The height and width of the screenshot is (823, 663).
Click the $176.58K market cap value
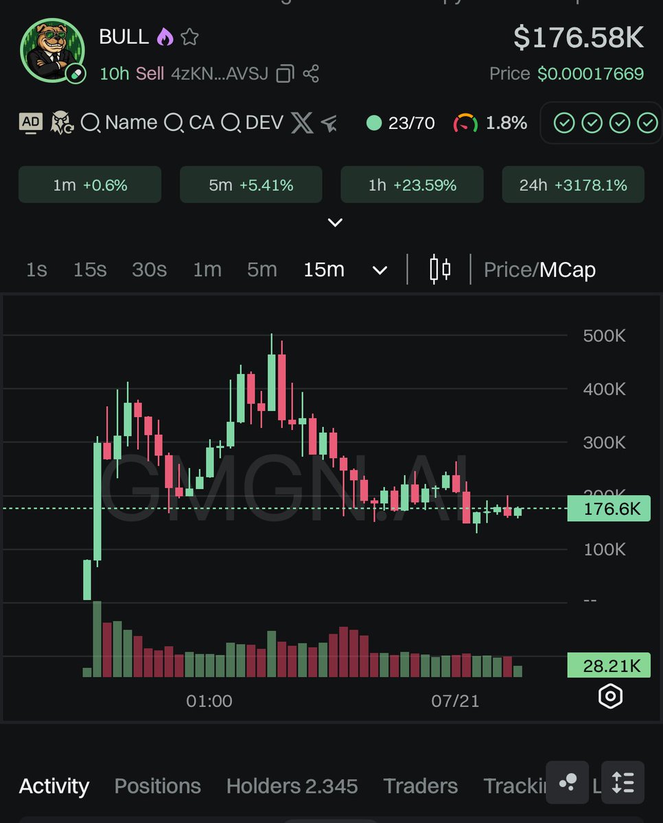(579, 37)
